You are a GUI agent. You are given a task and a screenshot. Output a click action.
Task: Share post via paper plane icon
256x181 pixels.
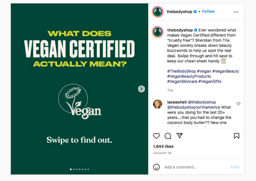click(x=179, y=136)
